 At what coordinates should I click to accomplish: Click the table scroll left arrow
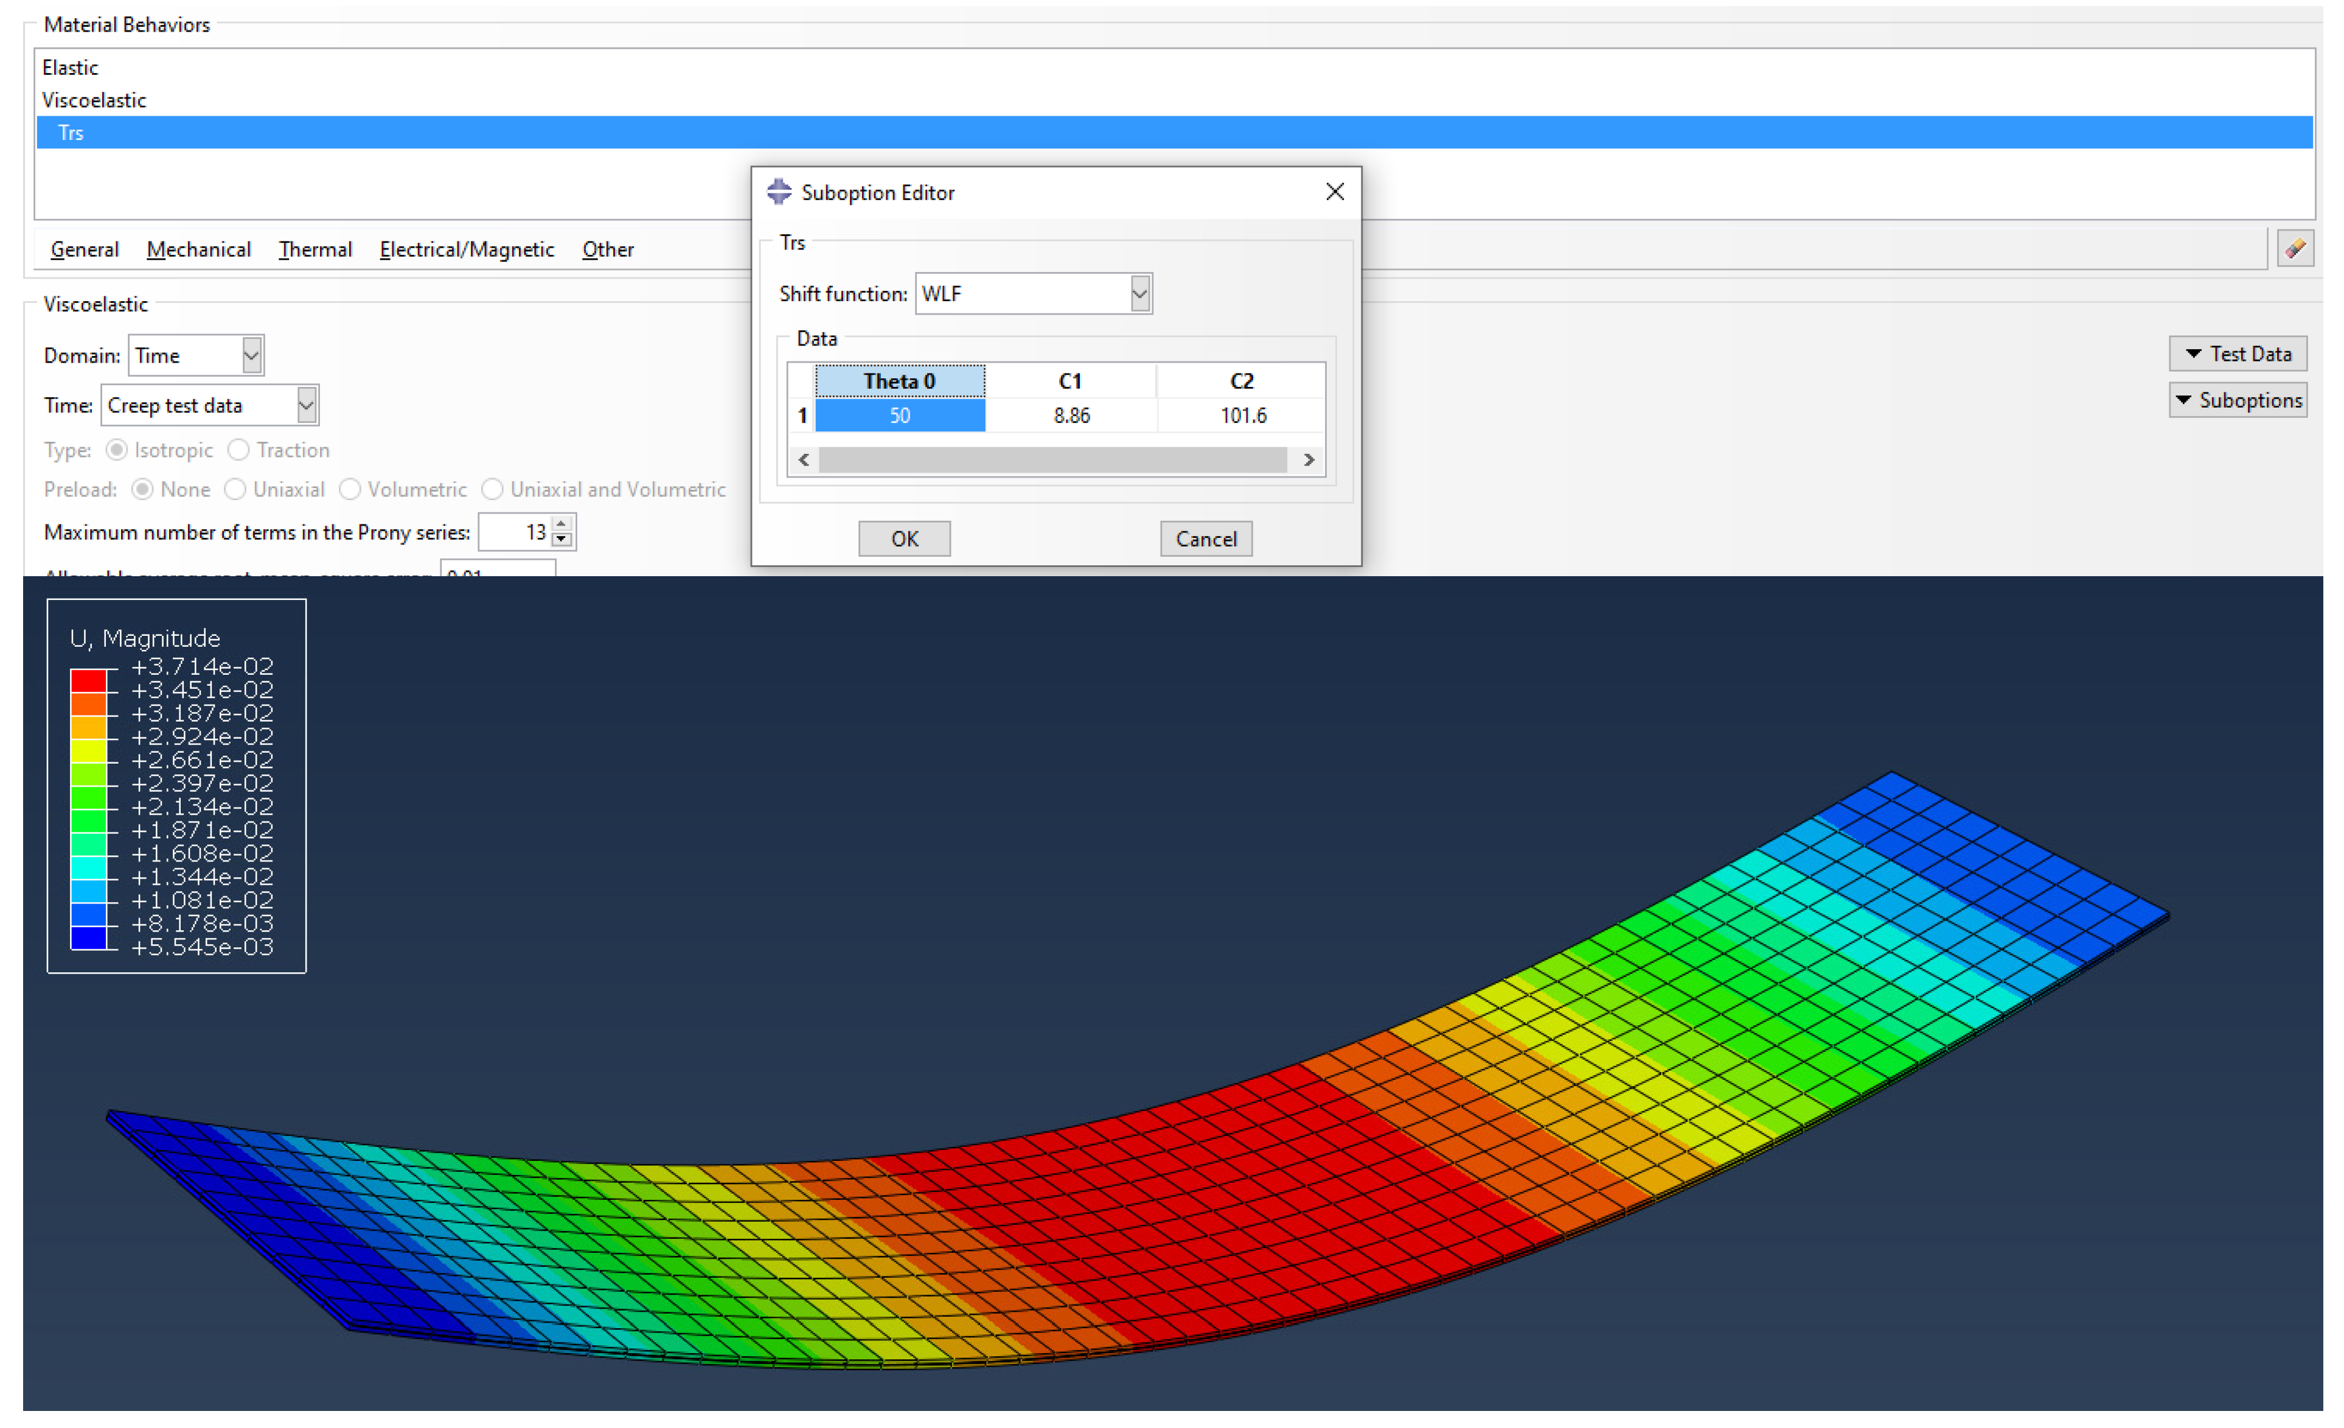tap(804, 461)
